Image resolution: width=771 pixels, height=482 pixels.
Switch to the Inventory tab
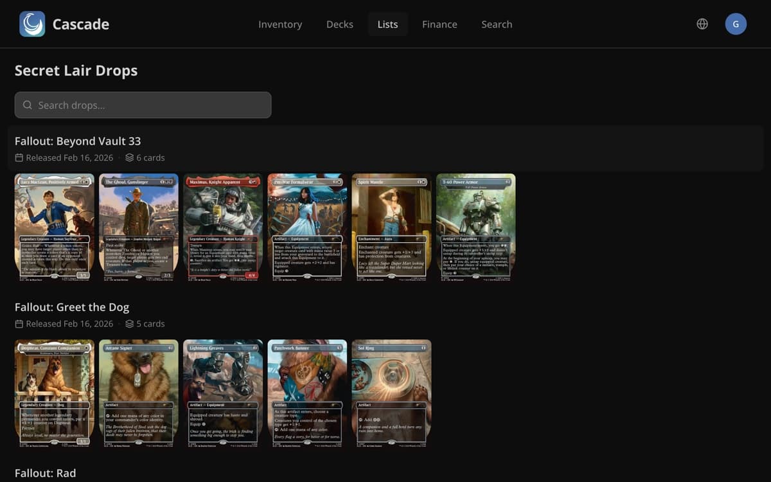pos(280,24)
